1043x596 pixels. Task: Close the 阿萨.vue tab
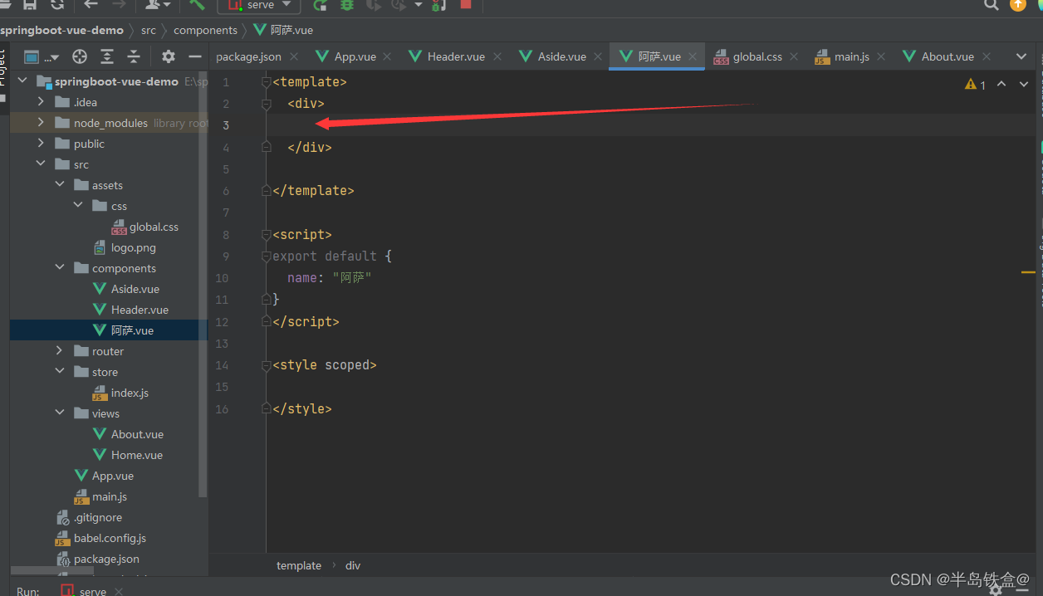(x=693, y=56)
